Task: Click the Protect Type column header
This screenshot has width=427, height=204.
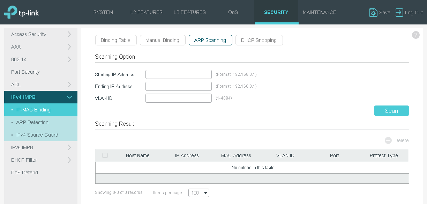Action: pyautogui.click(x=384, y=155)
